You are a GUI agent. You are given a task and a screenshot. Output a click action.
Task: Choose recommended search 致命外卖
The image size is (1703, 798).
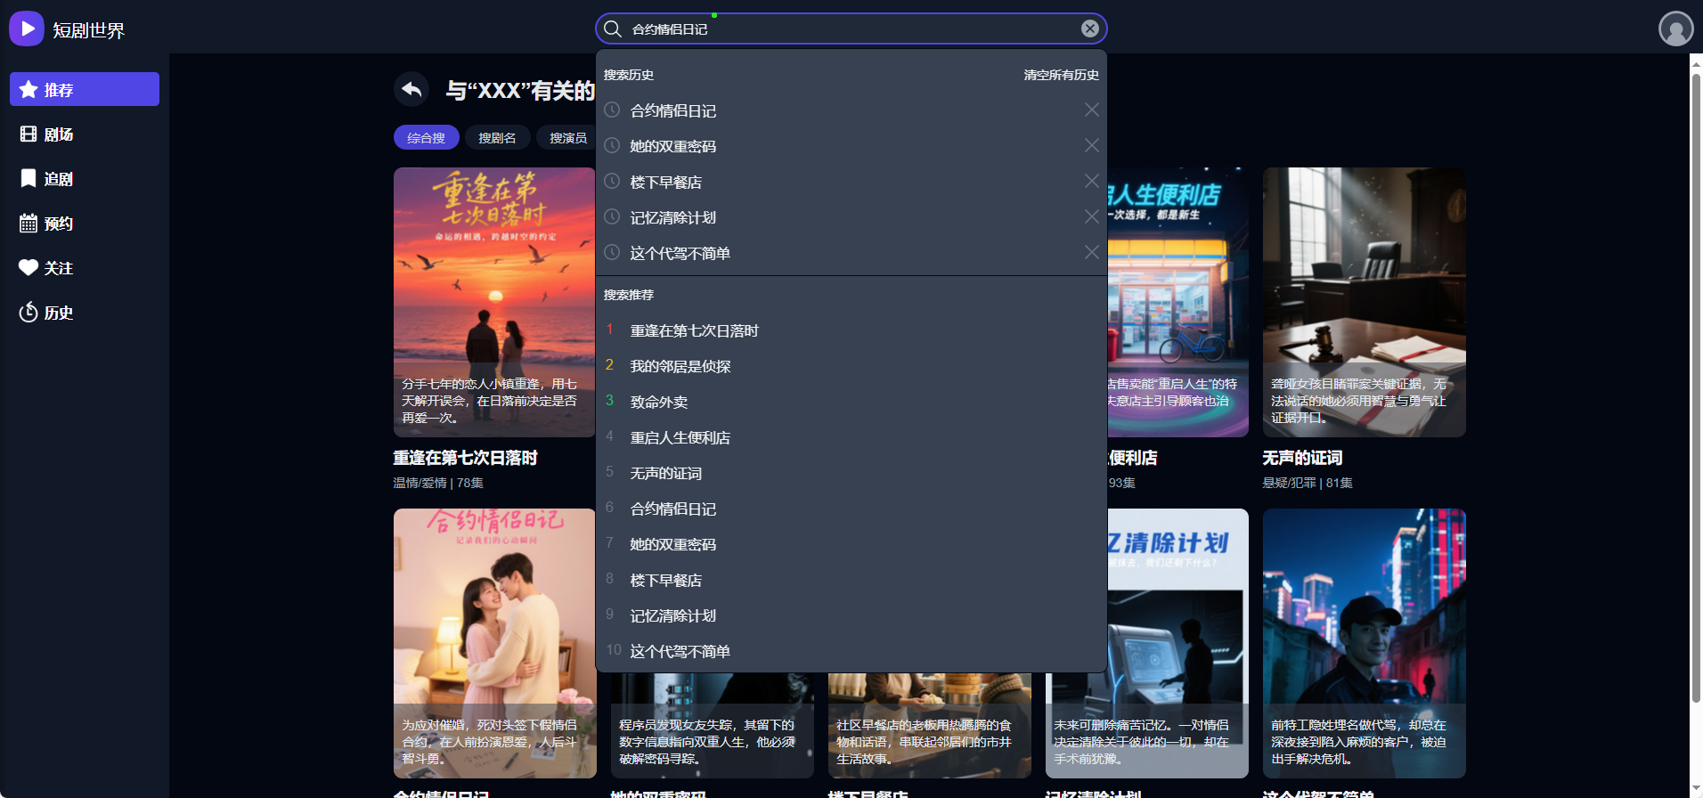(658, 403)
